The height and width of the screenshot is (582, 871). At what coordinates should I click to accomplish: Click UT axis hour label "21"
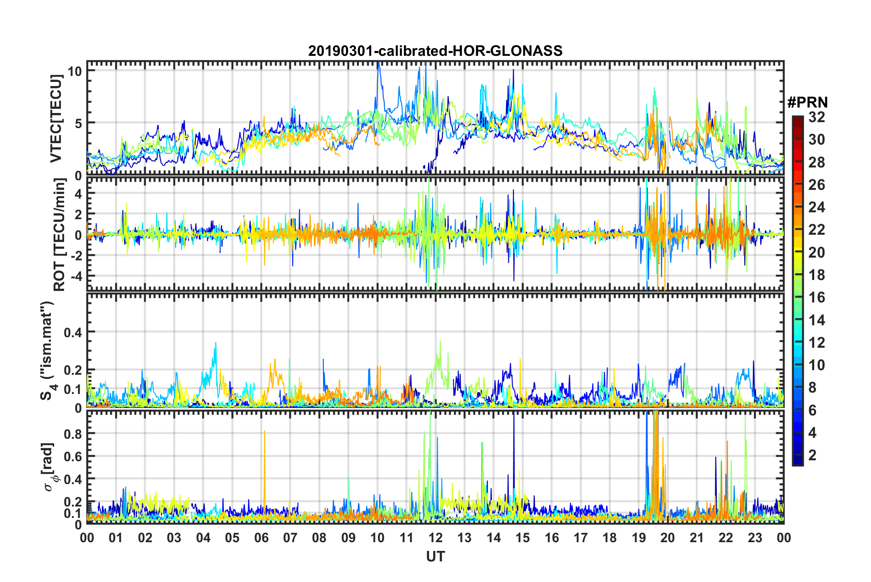point(697,538)
